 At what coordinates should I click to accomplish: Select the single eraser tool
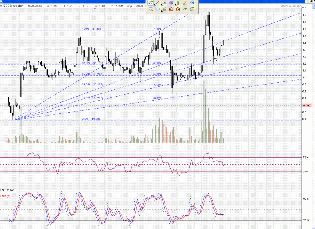[185, 9]
